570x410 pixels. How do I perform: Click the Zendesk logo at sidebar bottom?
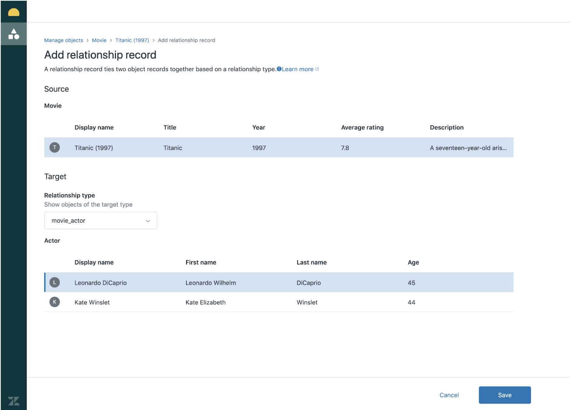tap(14, 401)
